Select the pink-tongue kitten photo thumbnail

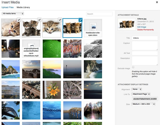(11, 28)
